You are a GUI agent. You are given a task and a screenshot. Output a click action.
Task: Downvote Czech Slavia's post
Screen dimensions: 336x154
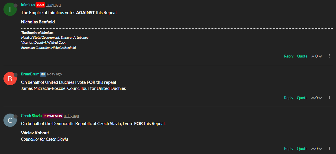pyautogui.click(x=320, y=149)
